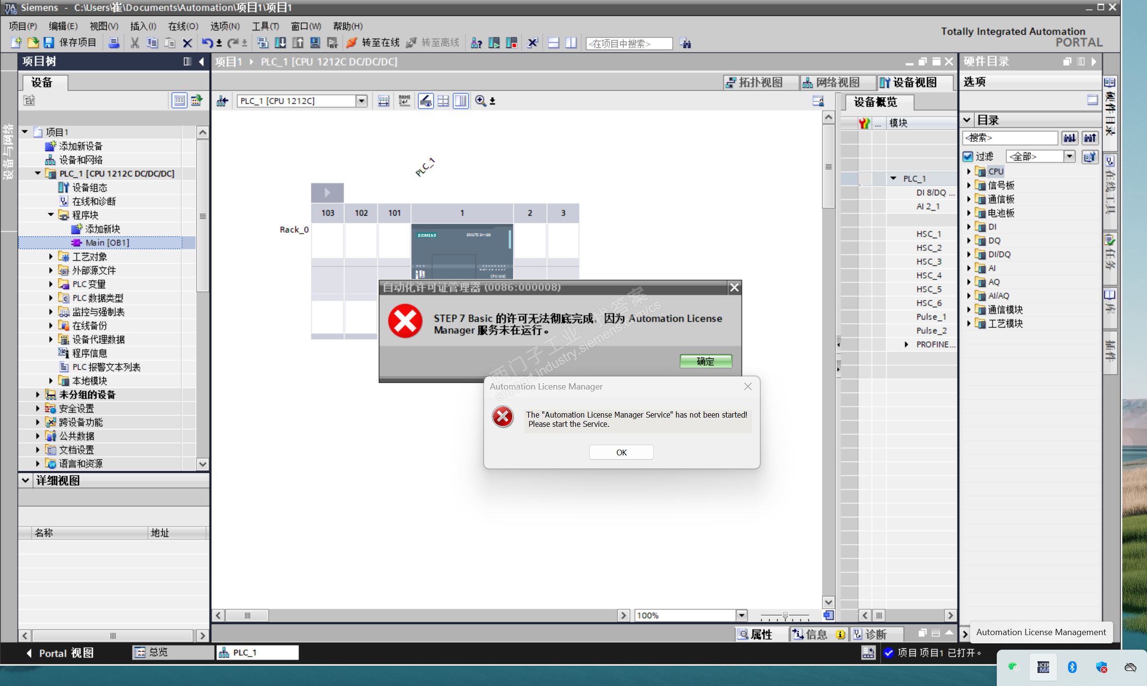Viewport: 1147px width, 686px height.
Task: Uncheck the filter checkbox in catalog
Action: coord(968,156)
